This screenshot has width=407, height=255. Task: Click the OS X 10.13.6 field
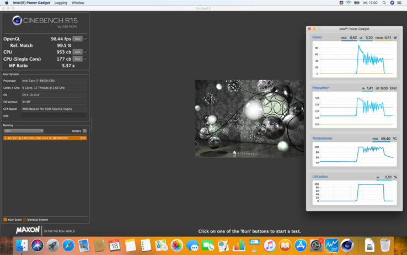[x=54, y=95]
